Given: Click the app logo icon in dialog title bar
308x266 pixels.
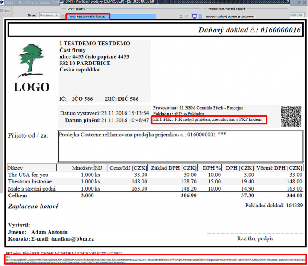Looking at the screenshot, I should pyautogui.click(x=61, y=2).
